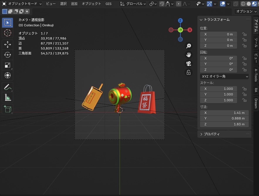This screenshot has width=259, height=196.
Task: Click the dimension Z value field
Action: tap(224, 124)
